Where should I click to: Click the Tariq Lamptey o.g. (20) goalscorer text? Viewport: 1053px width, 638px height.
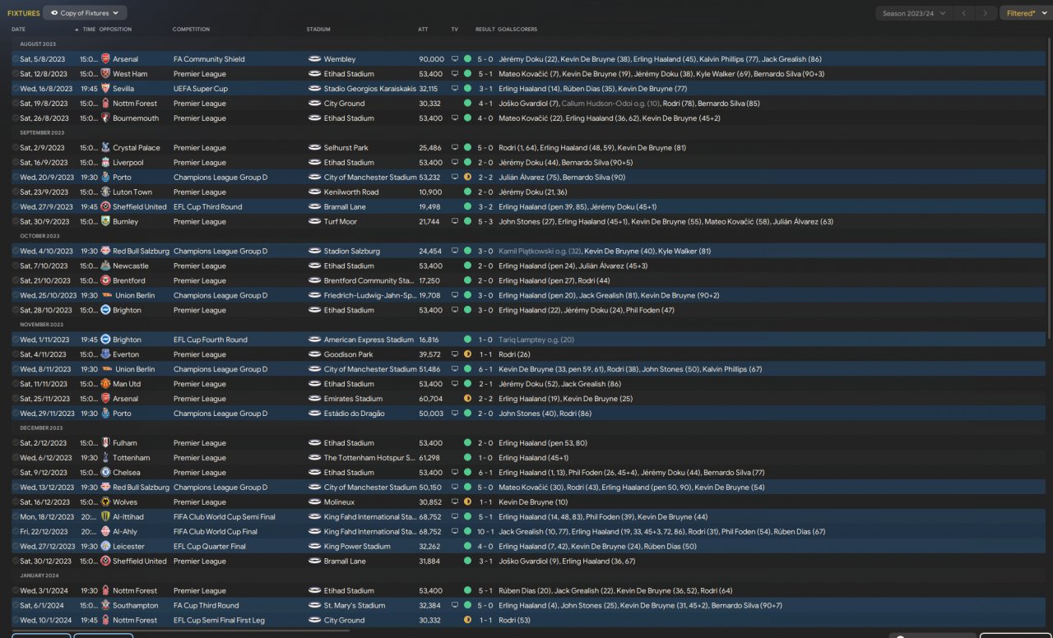536,340
